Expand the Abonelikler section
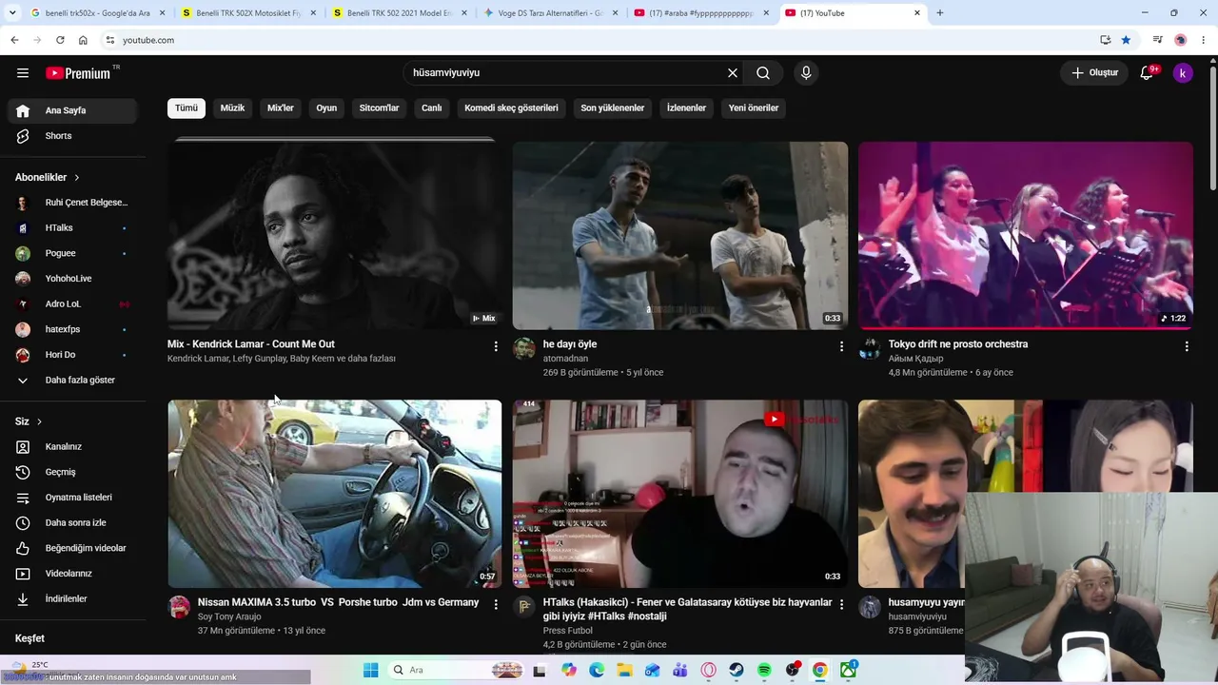Image resolution: width=1218 pixels, height=685 pixels. click(48, 178)
